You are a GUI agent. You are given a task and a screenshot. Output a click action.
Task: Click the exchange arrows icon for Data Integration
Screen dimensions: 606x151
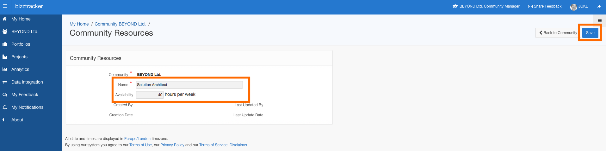(x=5, y=82)
